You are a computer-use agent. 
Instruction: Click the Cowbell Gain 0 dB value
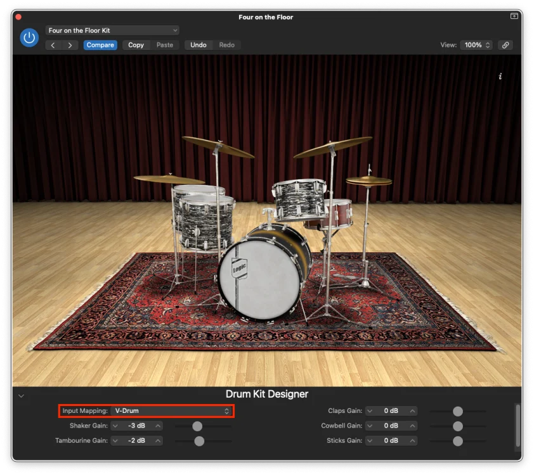[391, 426]
